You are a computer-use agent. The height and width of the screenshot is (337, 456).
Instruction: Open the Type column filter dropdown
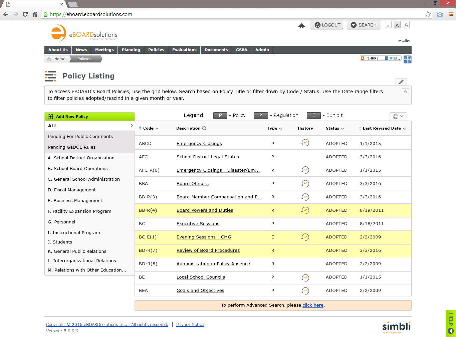pos(280,128)
